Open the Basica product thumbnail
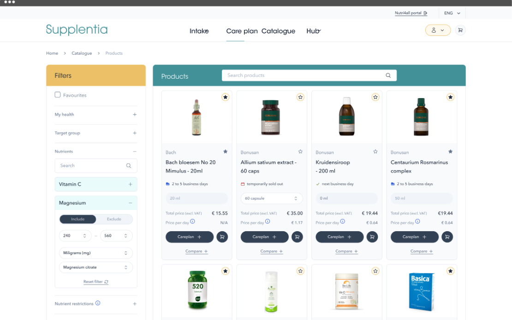The height and width of the screenshot is (320, 512). pyautogui.click(x=422, y=291)
